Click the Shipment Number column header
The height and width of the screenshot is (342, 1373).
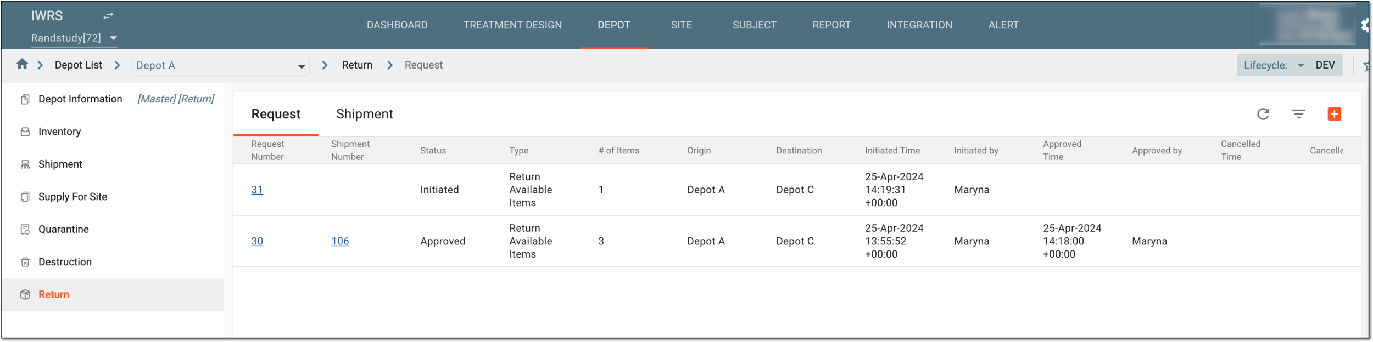tap(350, 150)
